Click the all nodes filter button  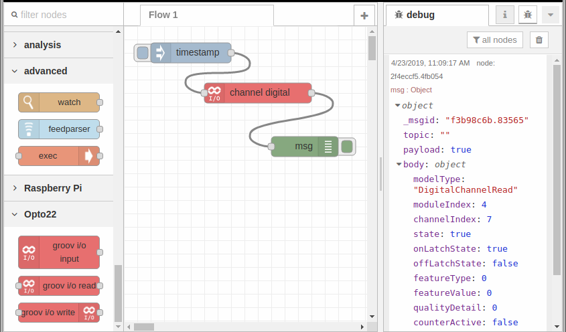pos(494,39)
